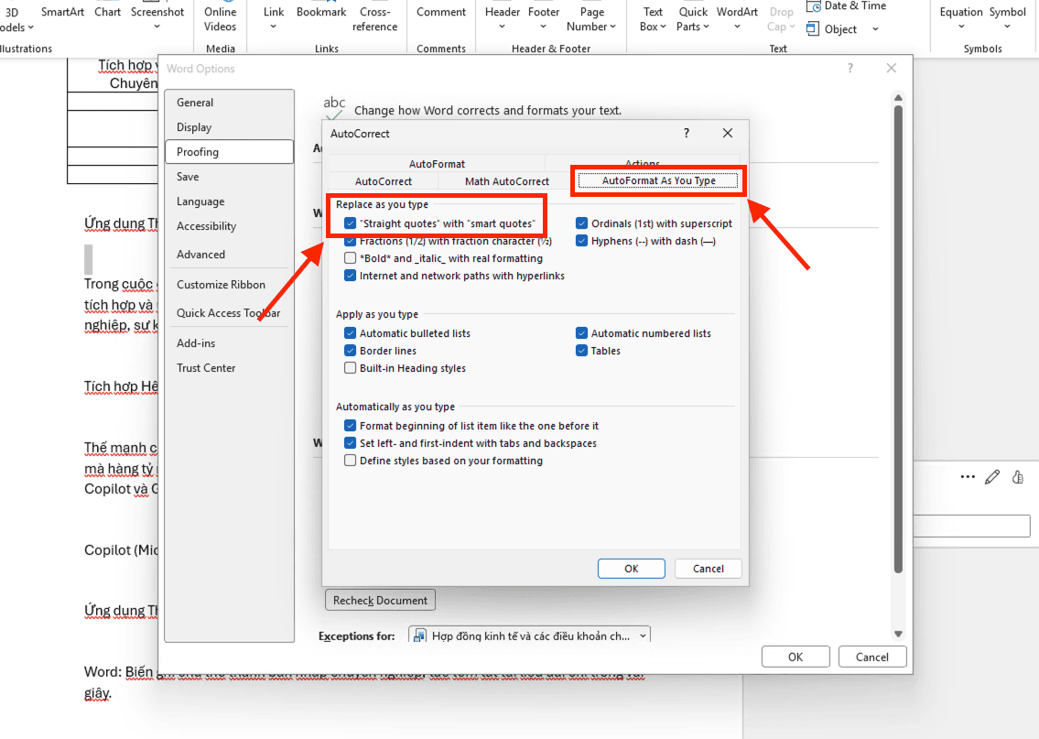Image resolution: width=1039 pixels, height=739 pixels.
Task: Expand the Object dropdown arrow
Action: [x=875, y=29]
